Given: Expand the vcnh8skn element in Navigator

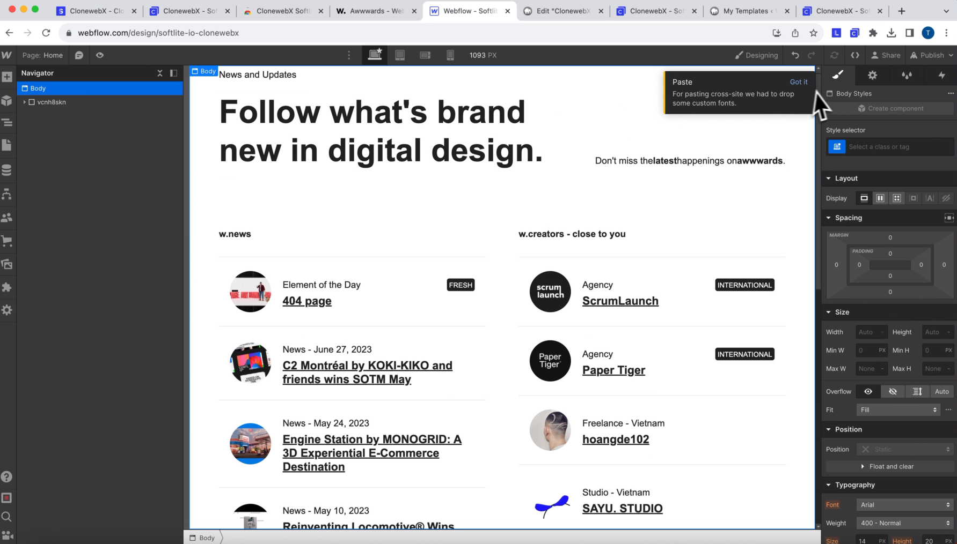Looking at the screenshot, I should click(24, 102).
